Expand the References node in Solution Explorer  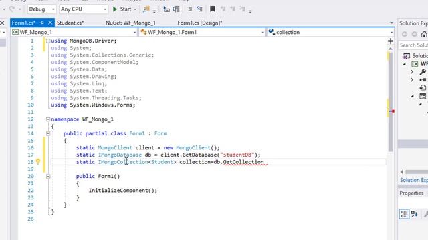click(x=412, y=80)
